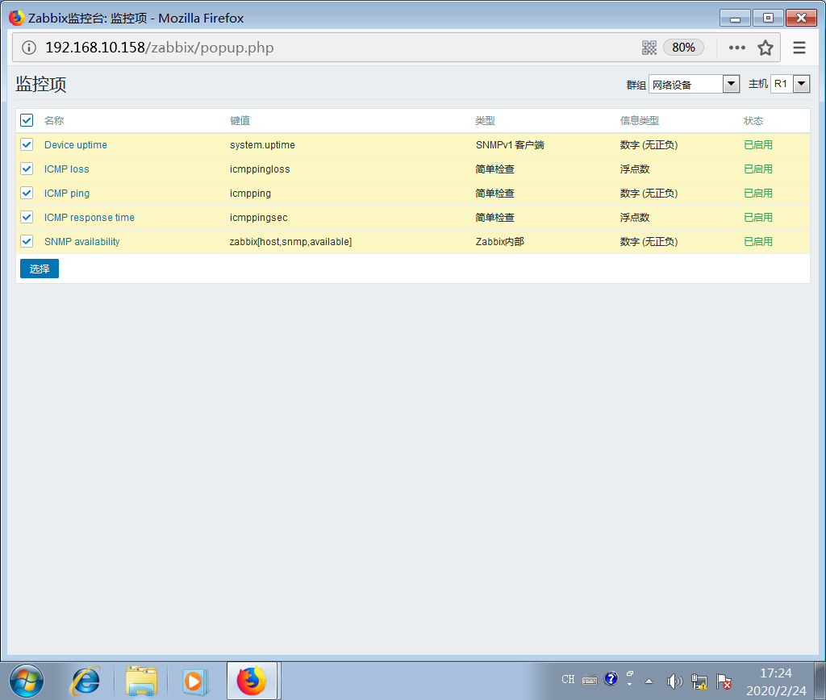Open the ICMP loss item link
Viewport: 826px width, 700px height.
click(66, 169)
